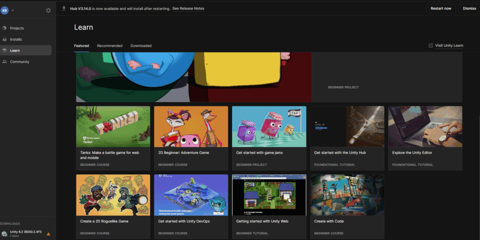Click the warning icon for failed download
The height and width of the screenshot is (240, 480).
[x=48, y=233]
